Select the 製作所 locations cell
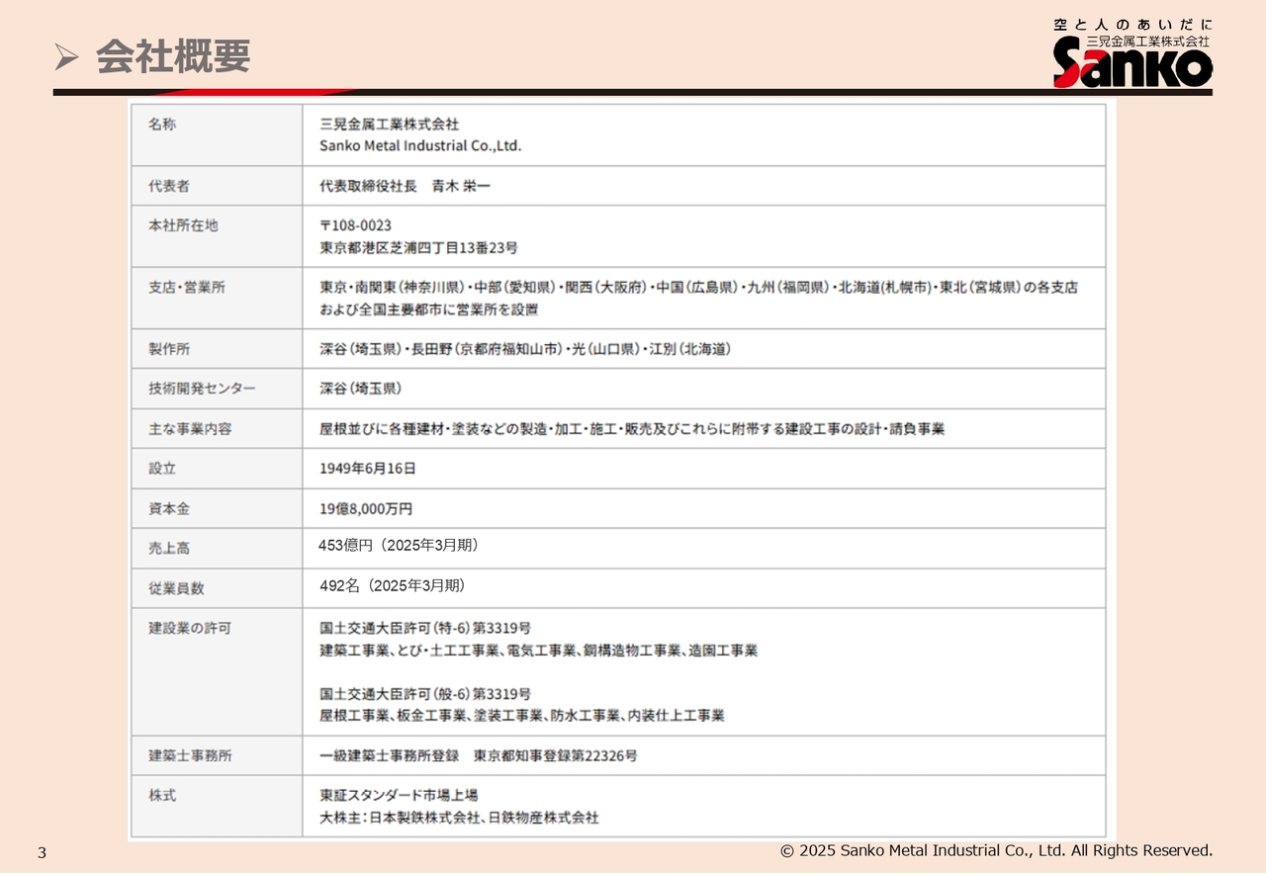The height and width of the screenshot is (876, 1266). [524, 348]
